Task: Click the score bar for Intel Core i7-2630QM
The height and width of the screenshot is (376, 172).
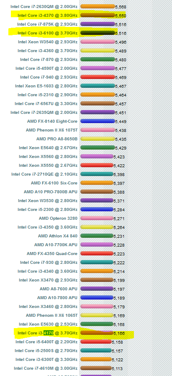Action: 98,6
